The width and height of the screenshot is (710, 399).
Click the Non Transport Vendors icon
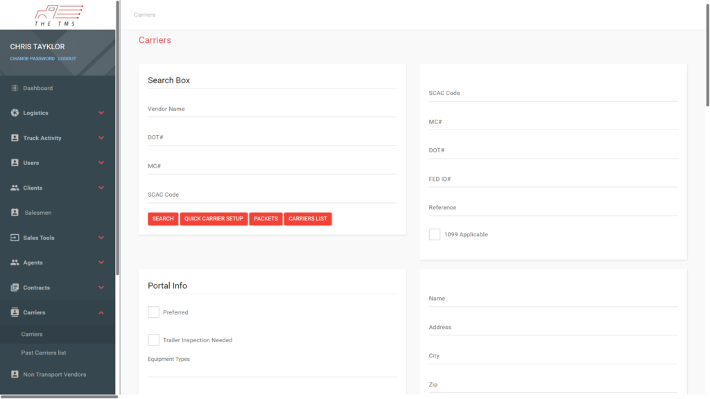pyautogui.click(x=15, y=375)
